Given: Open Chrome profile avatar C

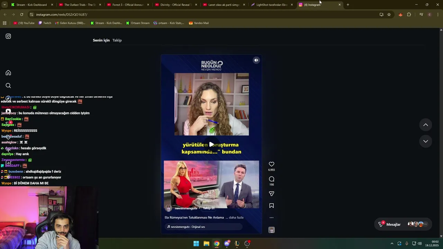Looking at the screenshot, I should (430, 15).
